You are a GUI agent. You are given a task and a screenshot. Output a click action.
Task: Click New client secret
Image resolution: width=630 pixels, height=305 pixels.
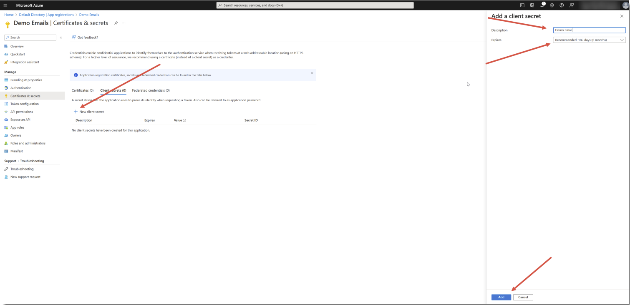pyautogui.click(x=89, y=112)
